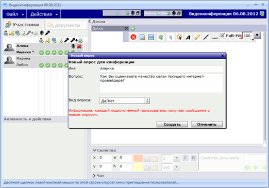Viewport: 269px width, 188px height.
Task: Click the new document whiteboard tool
Action: click(142, 37)
